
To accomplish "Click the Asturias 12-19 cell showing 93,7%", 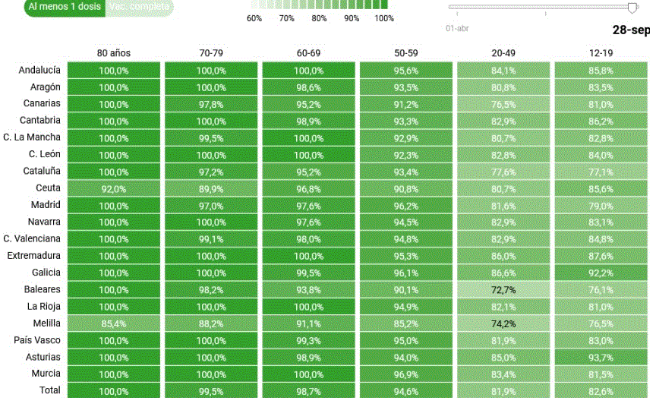I will coord(601,357).
